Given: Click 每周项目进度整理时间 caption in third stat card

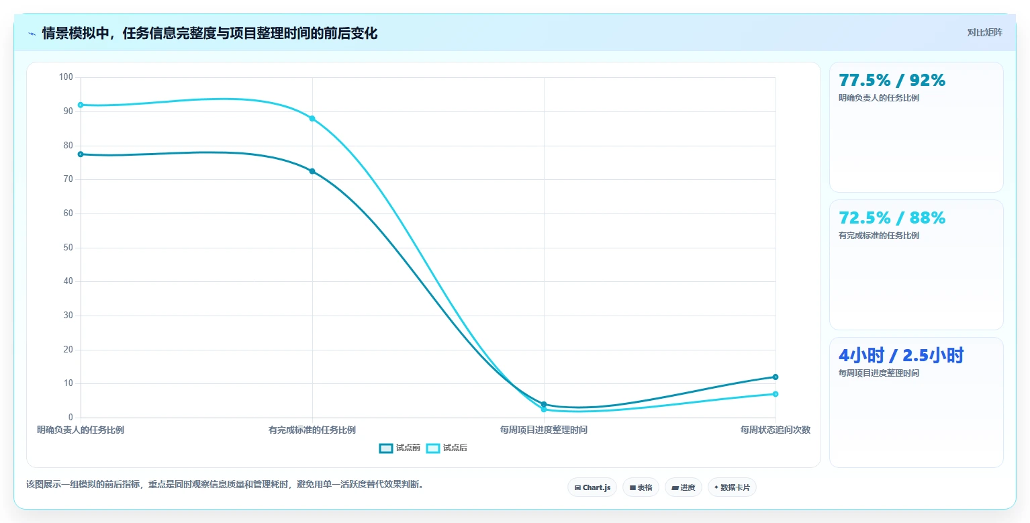Looking at the screenshot, I should 879,373.
